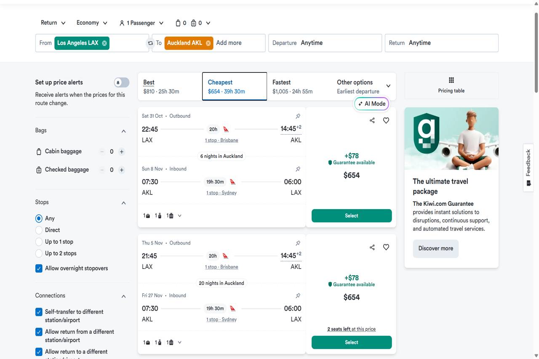
Task: Open the 1 Passenger dropdown
Action: 141,23
